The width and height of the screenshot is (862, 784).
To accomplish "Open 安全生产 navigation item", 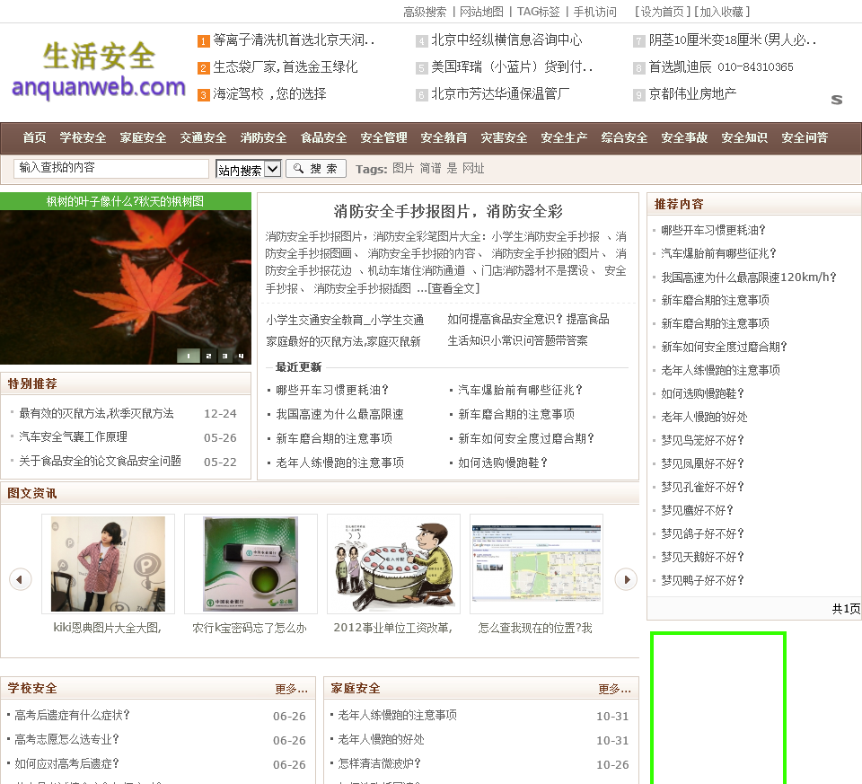I will 564,137.
